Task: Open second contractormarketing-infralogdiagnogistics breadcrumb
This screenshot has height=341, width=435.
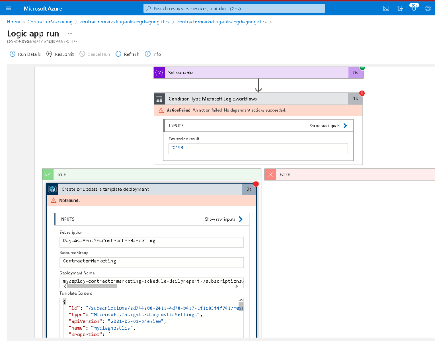Action: (222, 22)
